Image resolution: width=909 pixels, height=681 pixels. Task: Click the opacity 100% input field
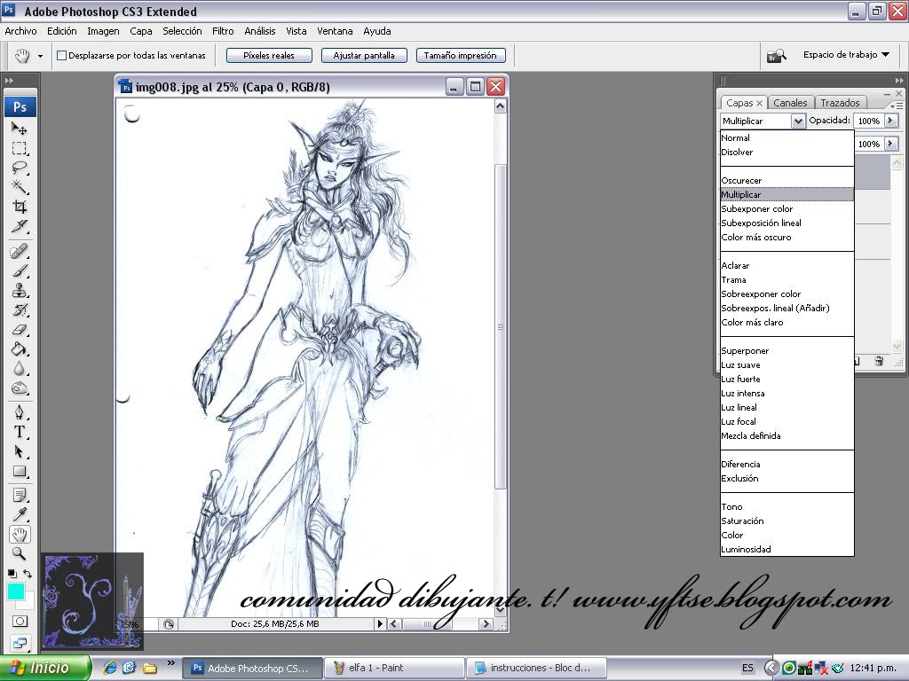click(x=868, y=121)
